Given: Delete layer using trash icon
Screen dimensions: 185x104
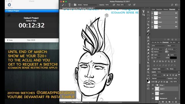Looking at the screenshot, I should pos(176,102).
